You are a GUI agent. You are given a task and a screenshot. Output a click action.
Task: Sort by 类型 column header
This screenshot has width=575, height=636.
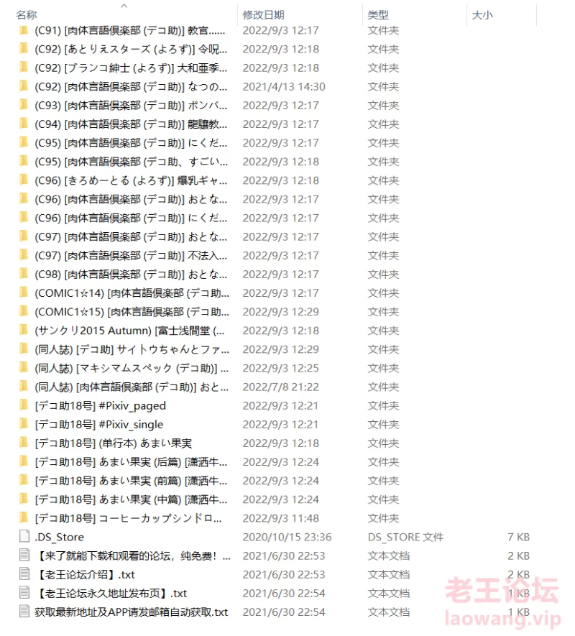[378, 15]
